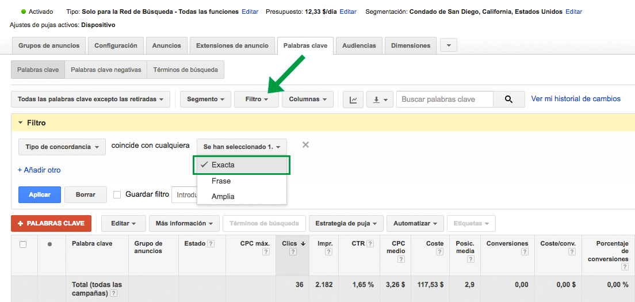Click the status dot column header
Image resolution: width=635 pixels, height=302 pixels.
click(49, 244)
